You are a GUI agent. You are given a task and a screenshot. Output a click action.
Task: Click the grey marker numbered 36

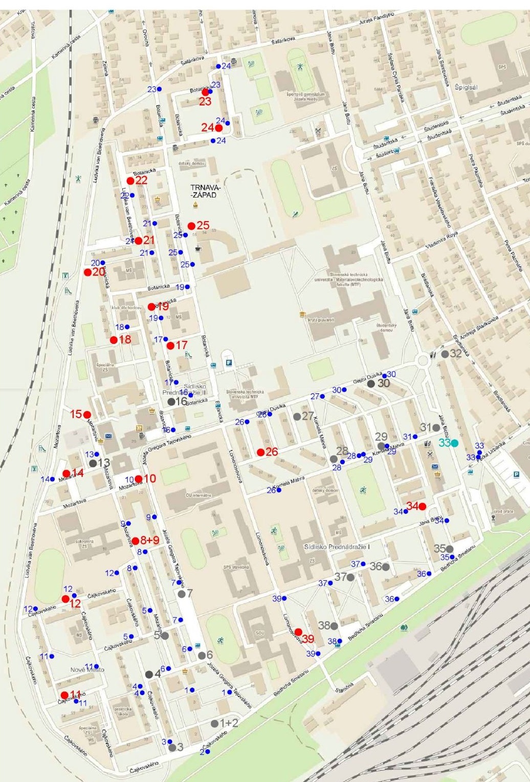point(386,567)
